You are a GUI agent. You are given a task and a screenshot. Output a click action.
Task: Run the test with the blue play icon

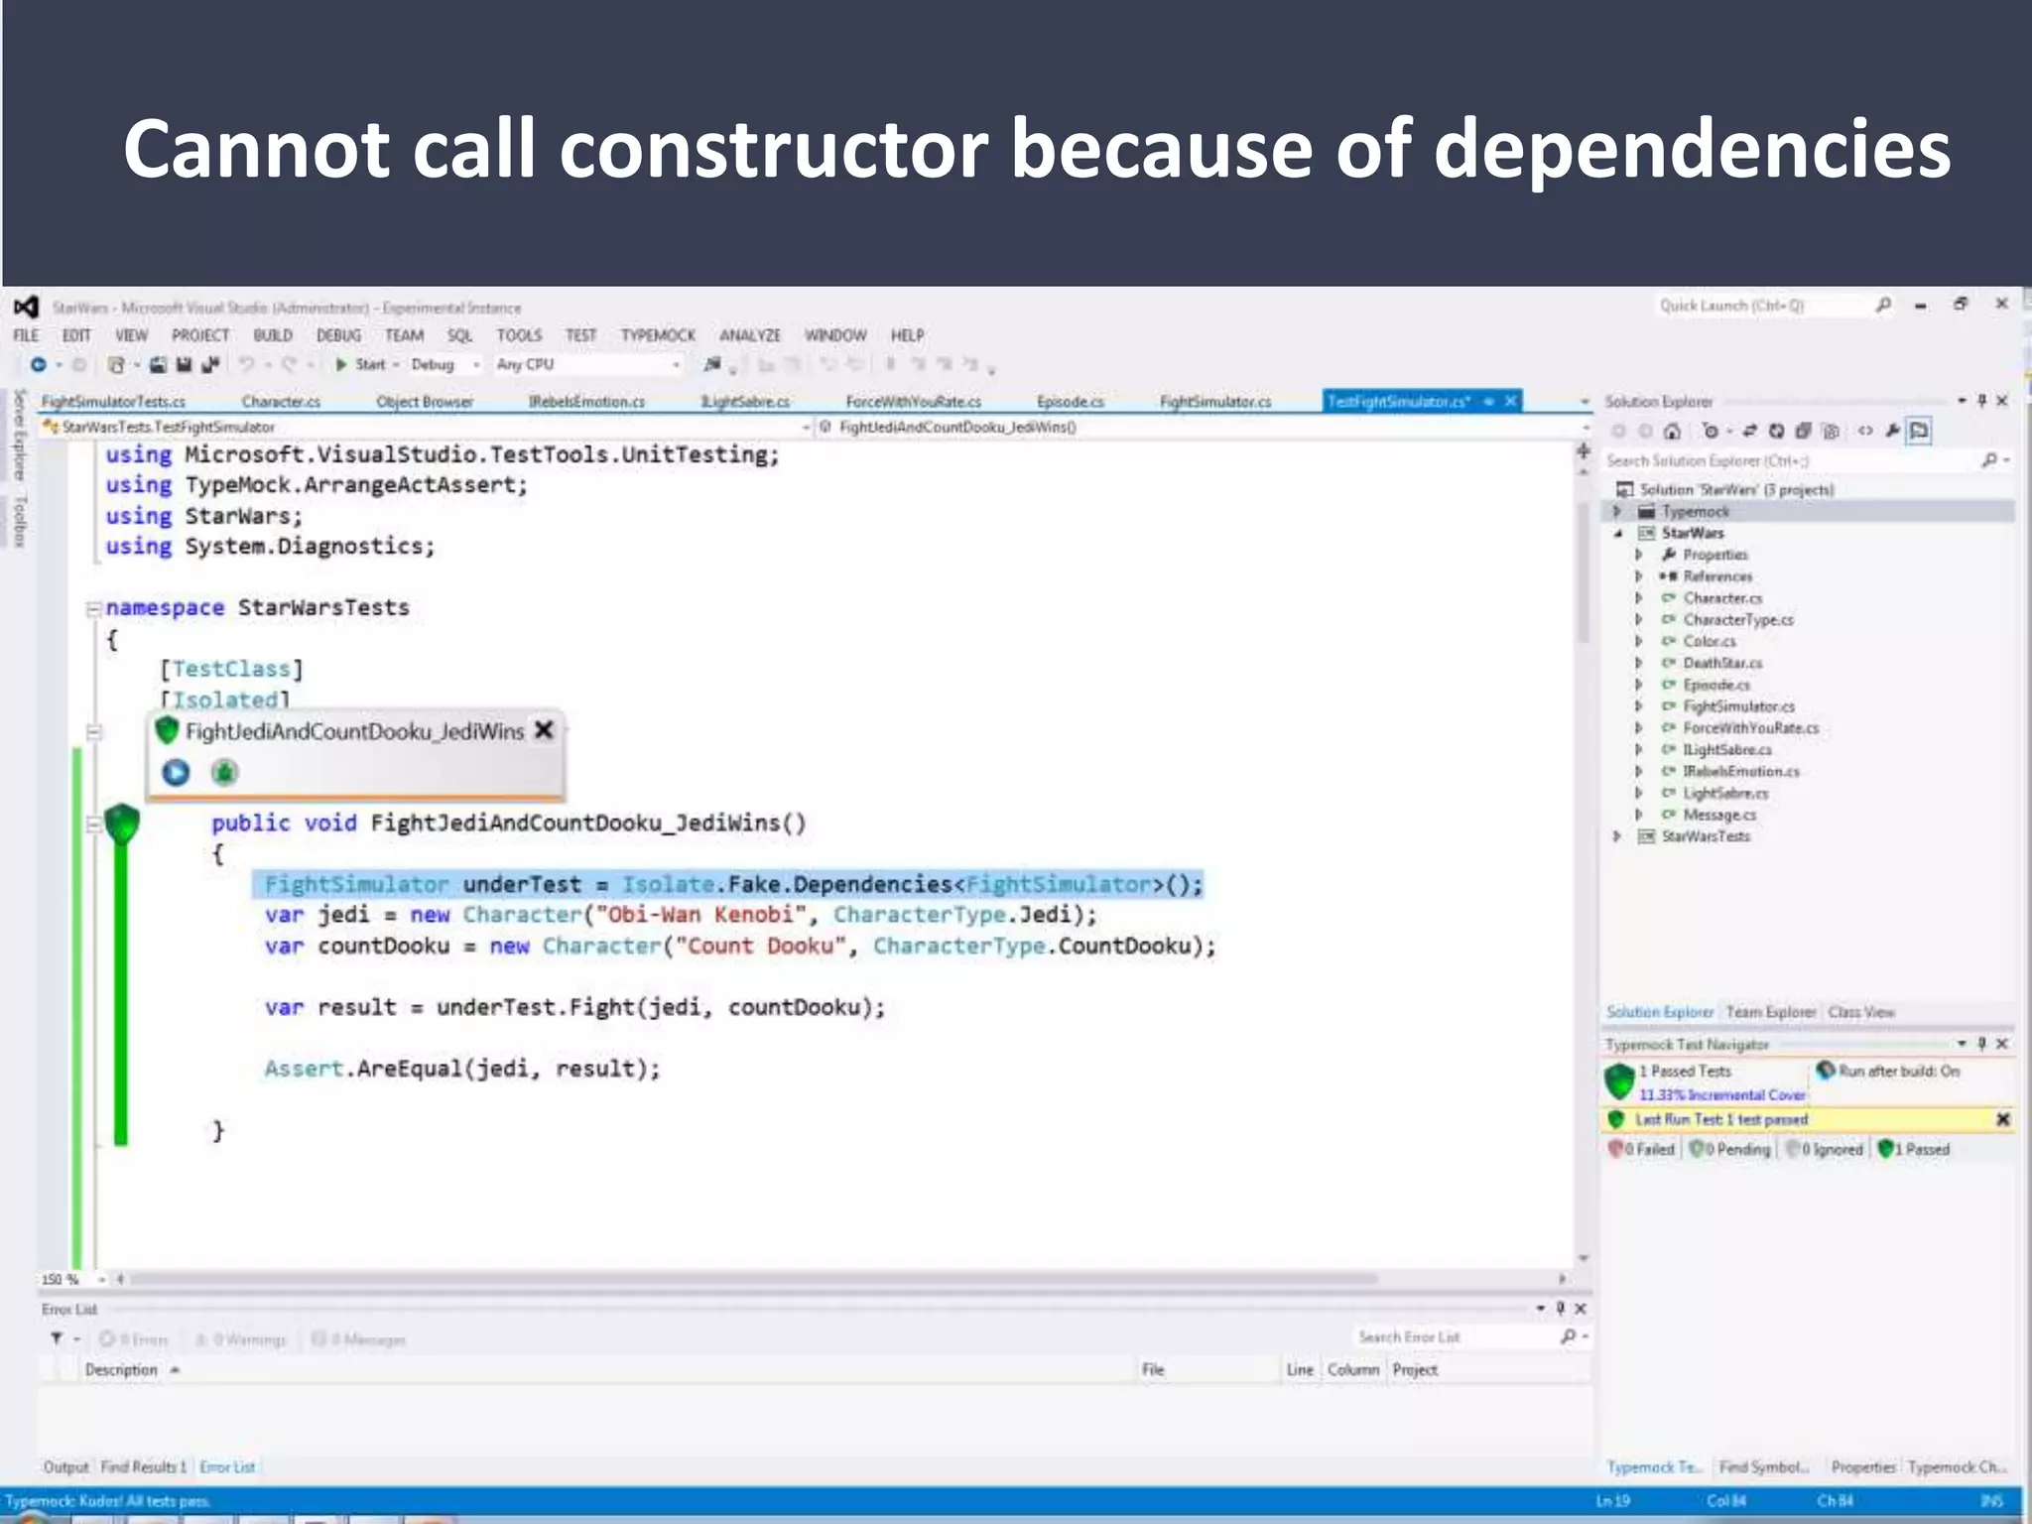(x=176, y=772)
